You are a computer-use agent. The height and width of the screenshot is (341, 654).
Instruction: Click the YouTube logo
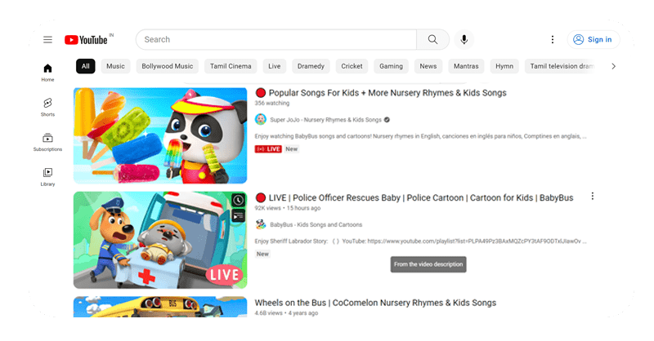(x=87, y=39)
